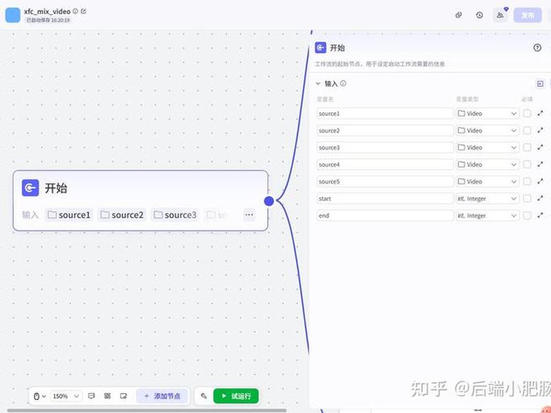Edit the end variable name field

(x=385, y=215)
